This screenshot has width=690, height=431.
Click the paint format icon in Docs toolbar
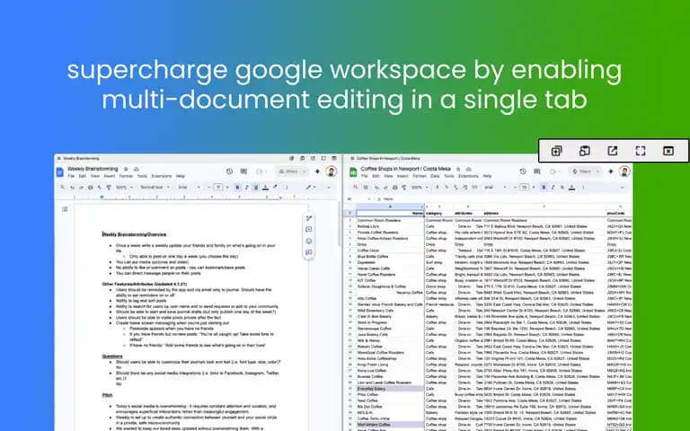pos(108,188)
